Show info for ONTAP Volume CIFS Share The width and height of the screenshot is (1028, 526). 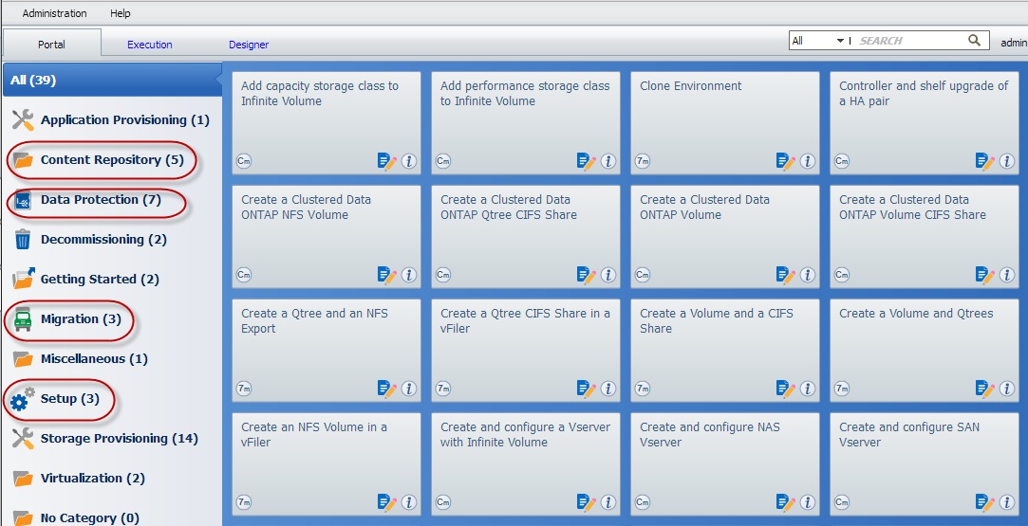tap(1007, 275)
